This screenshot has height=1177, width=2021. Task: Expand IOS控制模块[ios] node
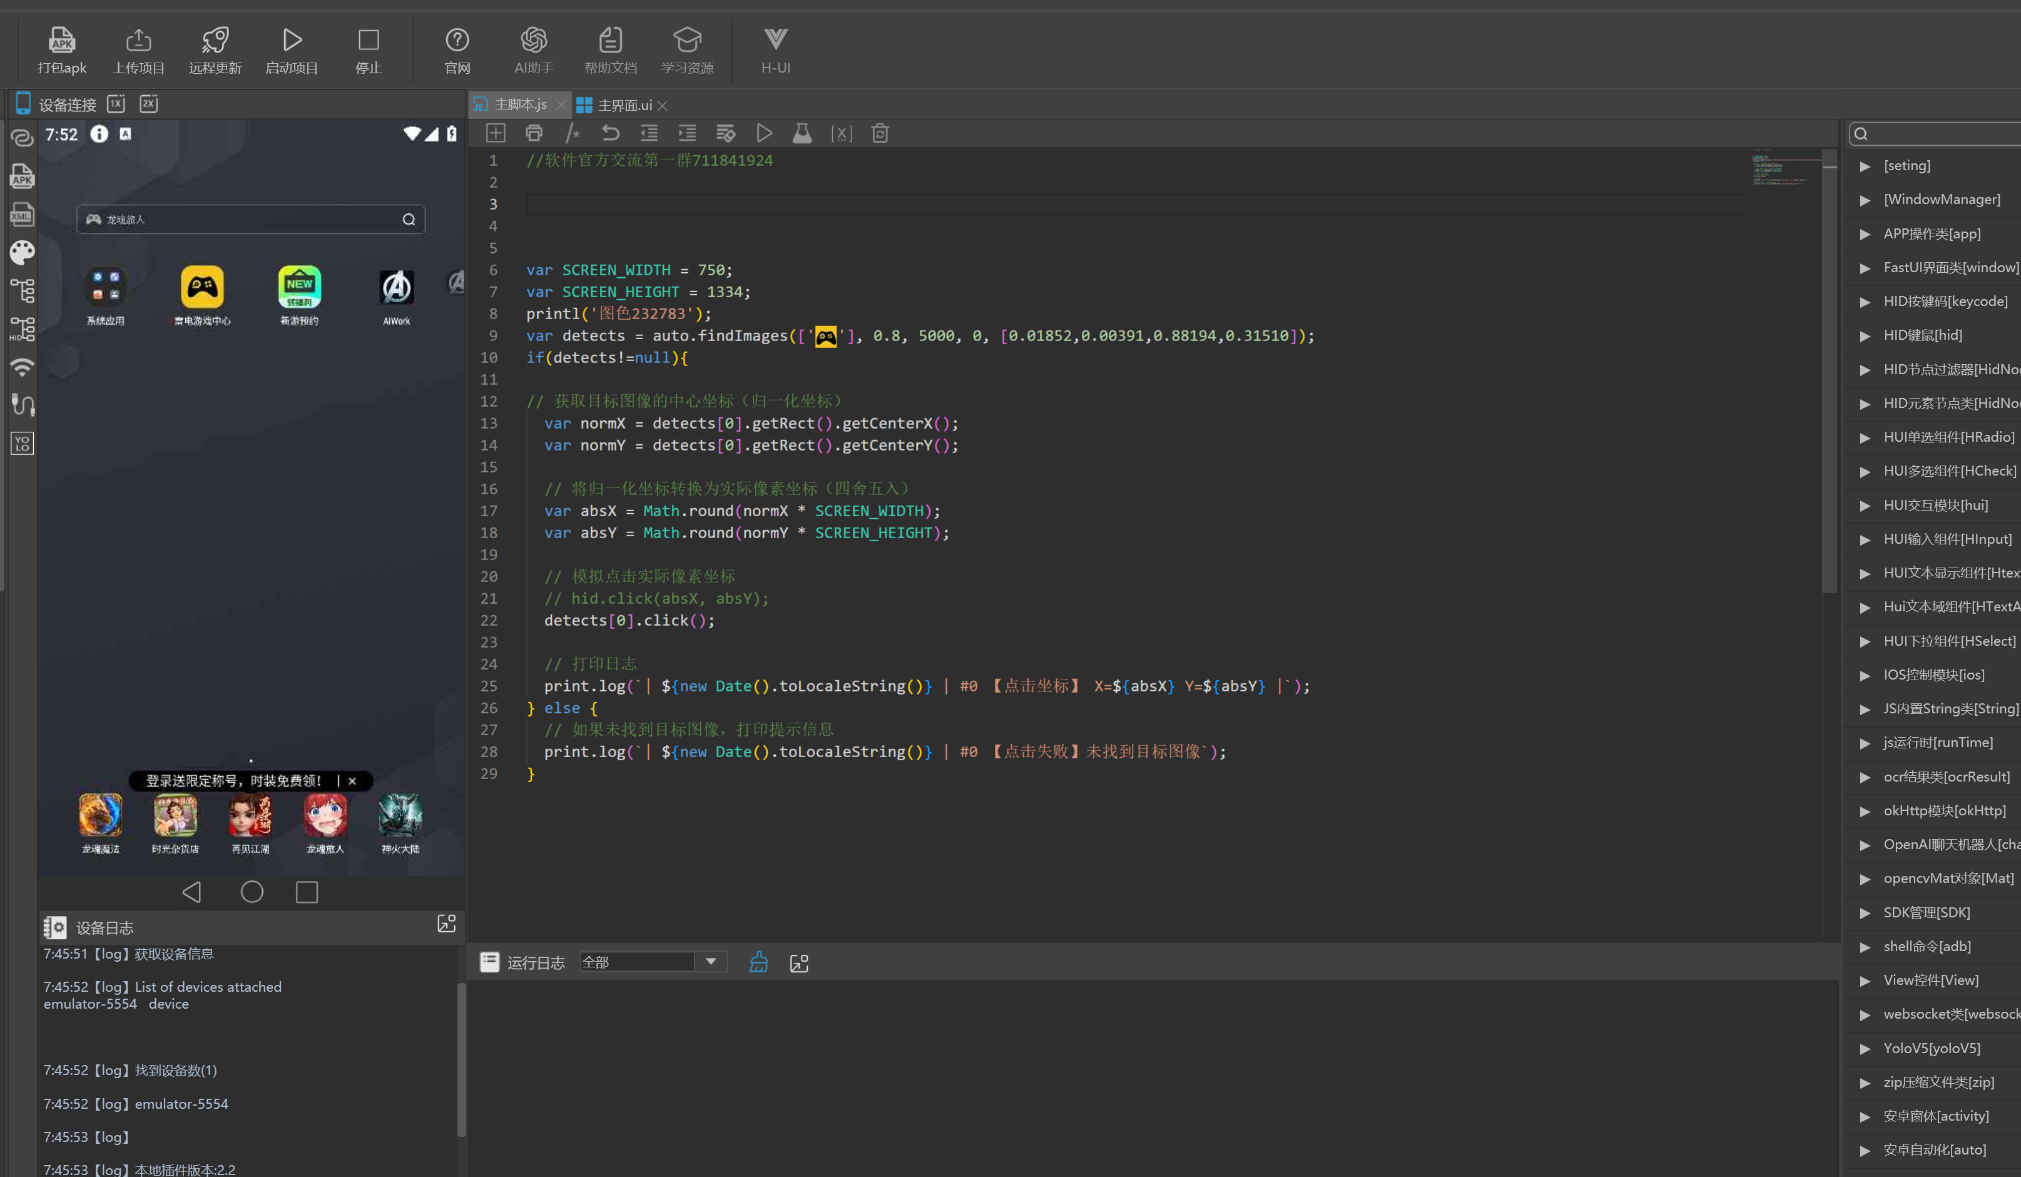[x=1865, y=676]
